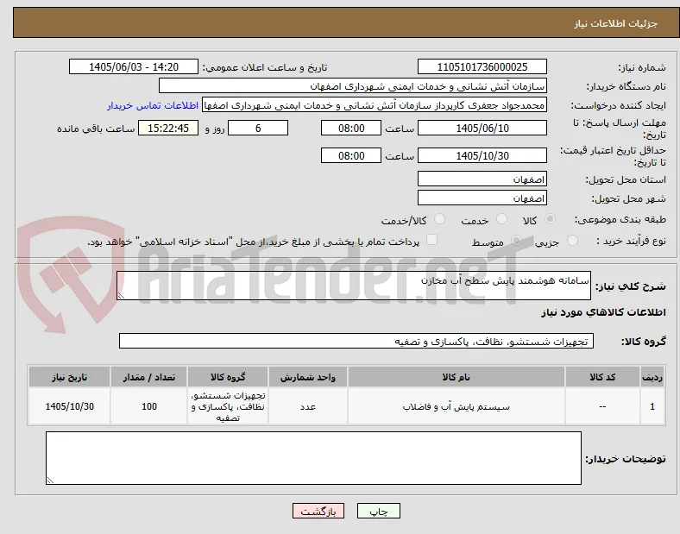Toggle the Islamic treasury payment checkbox

(x=432, y=240)
